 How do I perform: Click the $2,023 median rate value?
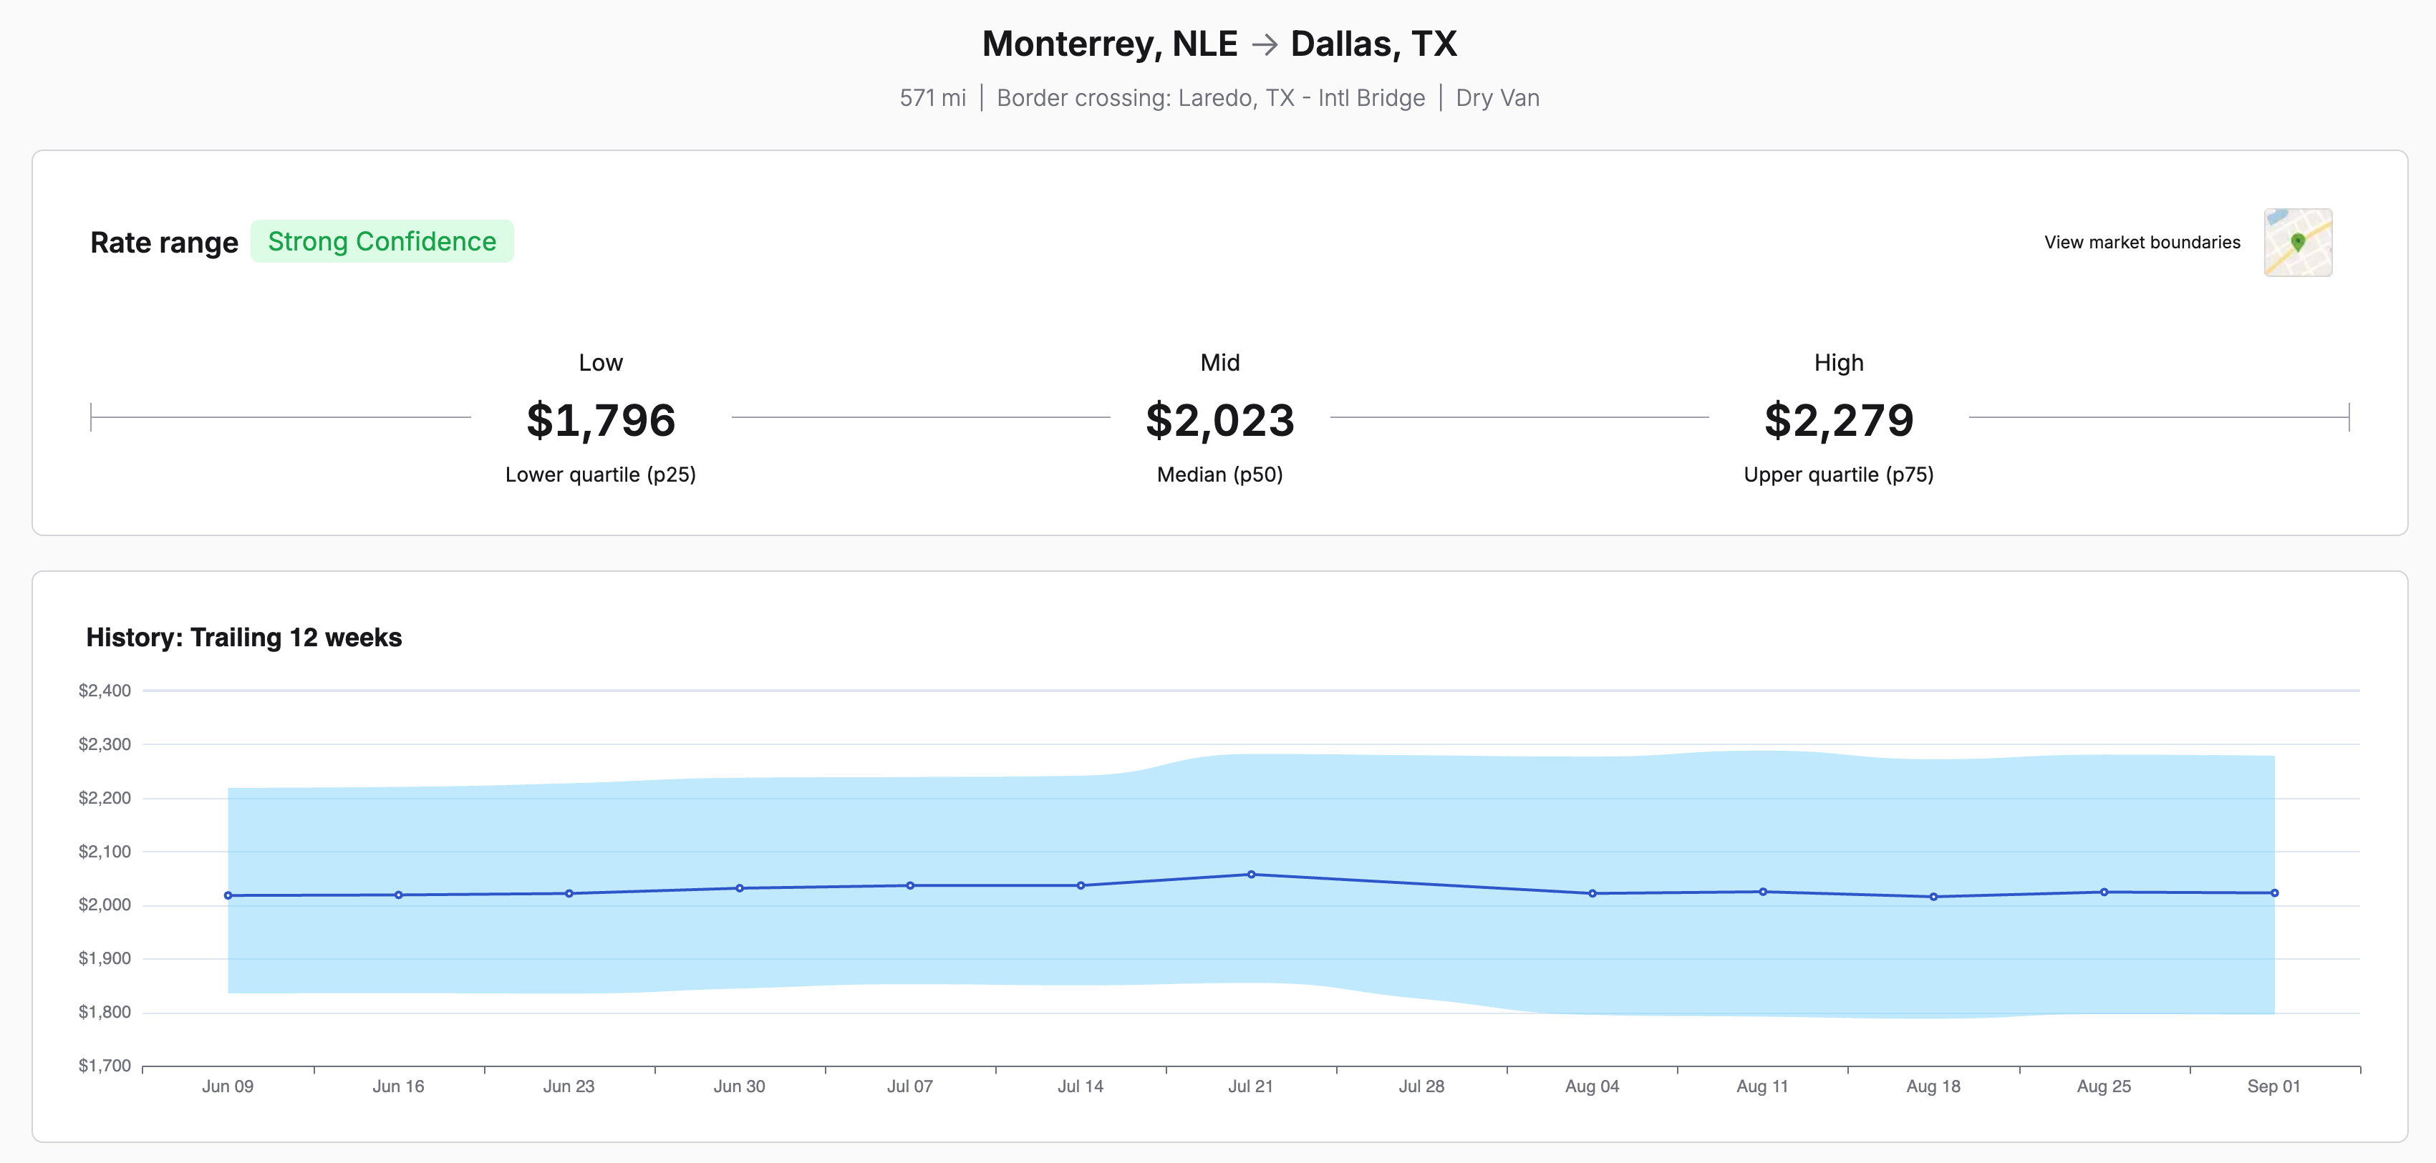(1219, 420)
